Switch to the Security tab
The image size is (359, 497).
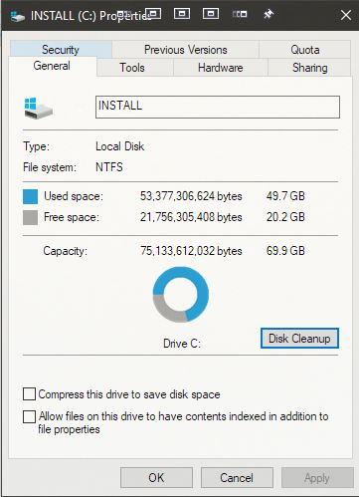coord(61,50)
